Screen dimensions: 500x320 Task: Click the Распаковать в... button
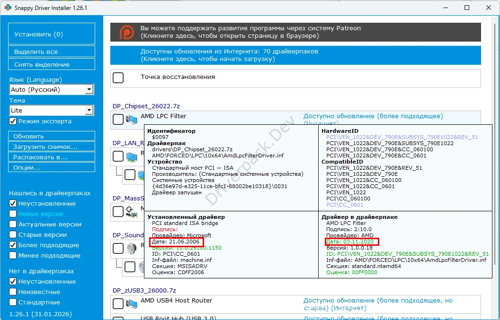(51, 157)
